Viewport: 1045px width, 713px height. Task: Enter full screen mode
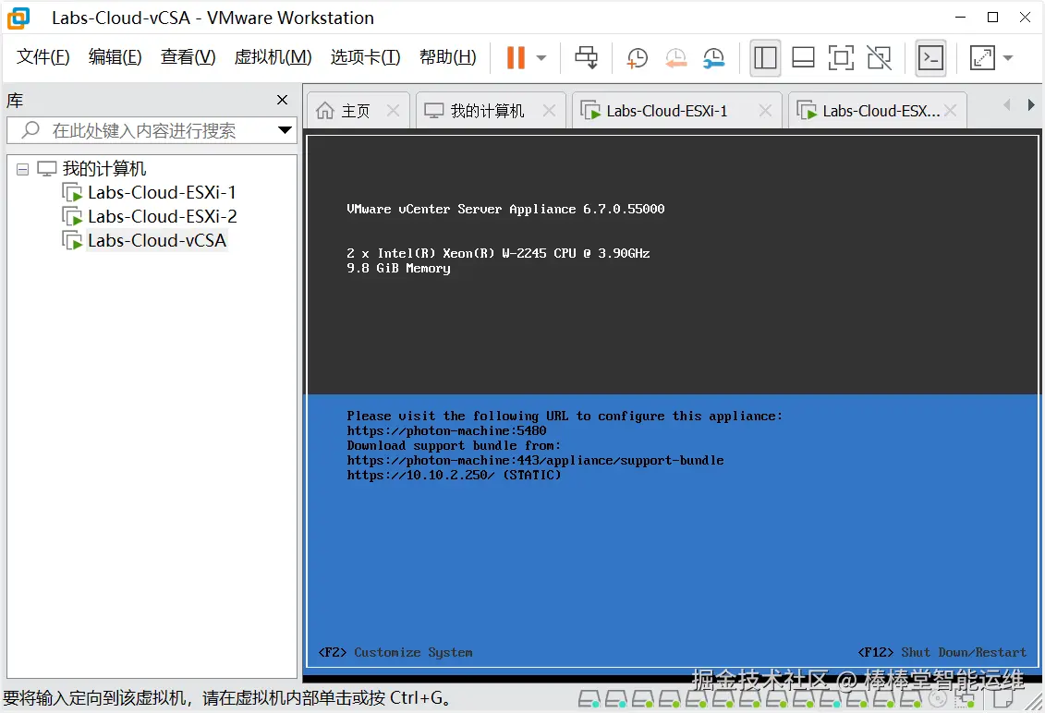pyautogui.click(x=841, y=58)
